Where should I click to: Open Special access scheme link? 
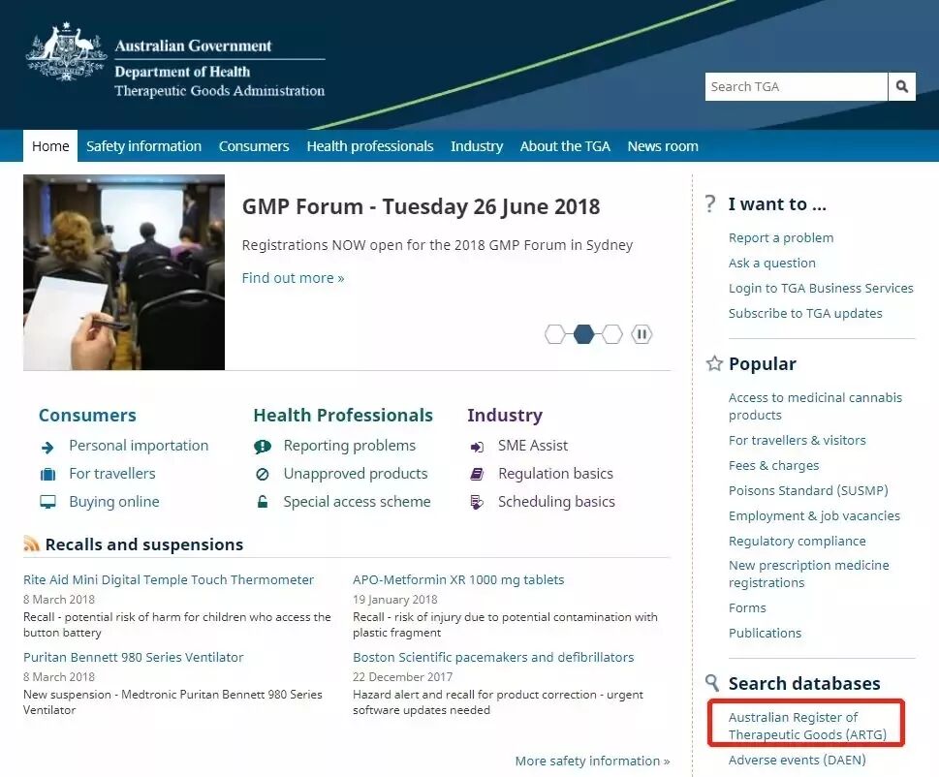coord(357,502)
